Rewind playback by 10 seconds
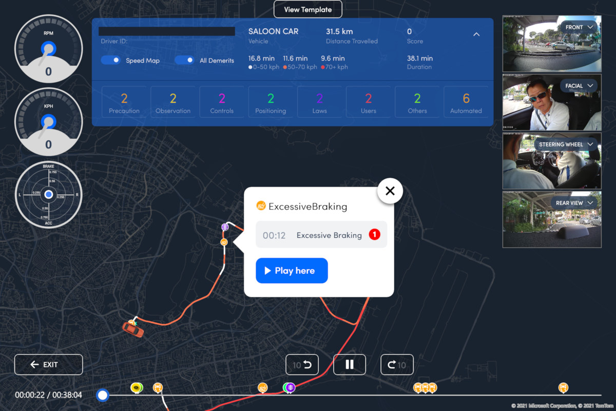 [x=302, y=364]
